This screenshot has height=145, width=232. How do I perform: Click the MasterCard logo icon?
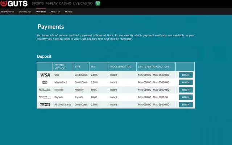pos(45,82)
